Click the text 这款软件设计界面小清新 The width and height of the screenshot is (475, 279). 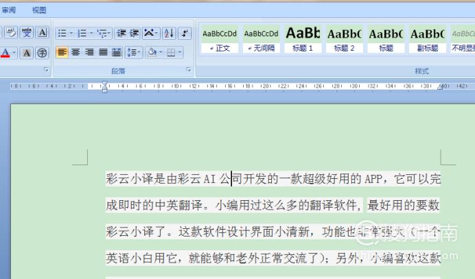point(244,232)
